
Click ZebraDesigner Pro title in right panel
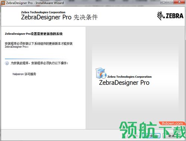click(x=124, y=83)
